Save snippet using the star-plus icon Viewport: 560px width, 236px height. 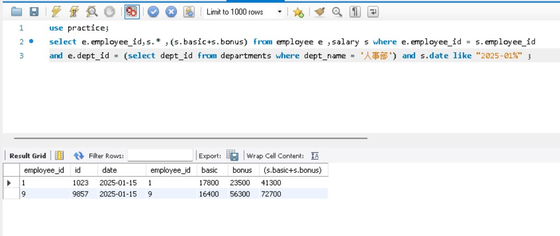click(298, 12)
